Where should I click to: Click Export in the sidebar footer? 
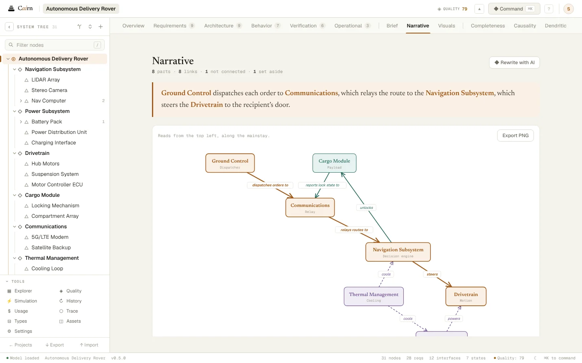click(x=55, y=345)
